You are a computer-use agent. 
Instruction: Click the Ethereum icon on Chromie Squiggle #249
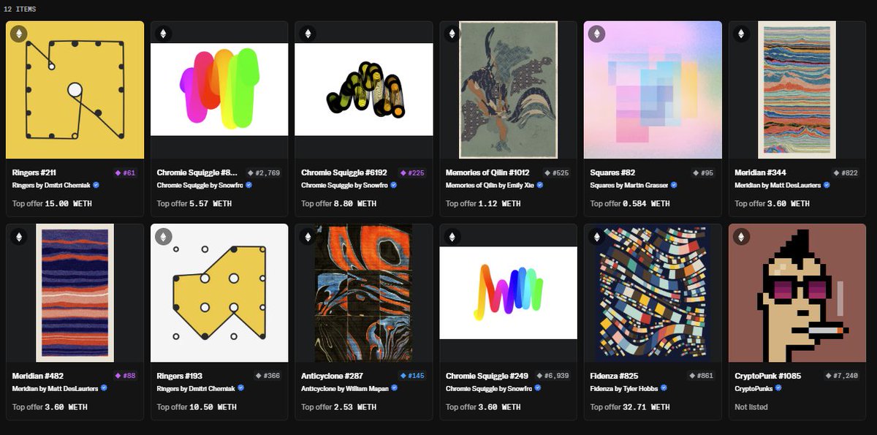coord(452,236)
